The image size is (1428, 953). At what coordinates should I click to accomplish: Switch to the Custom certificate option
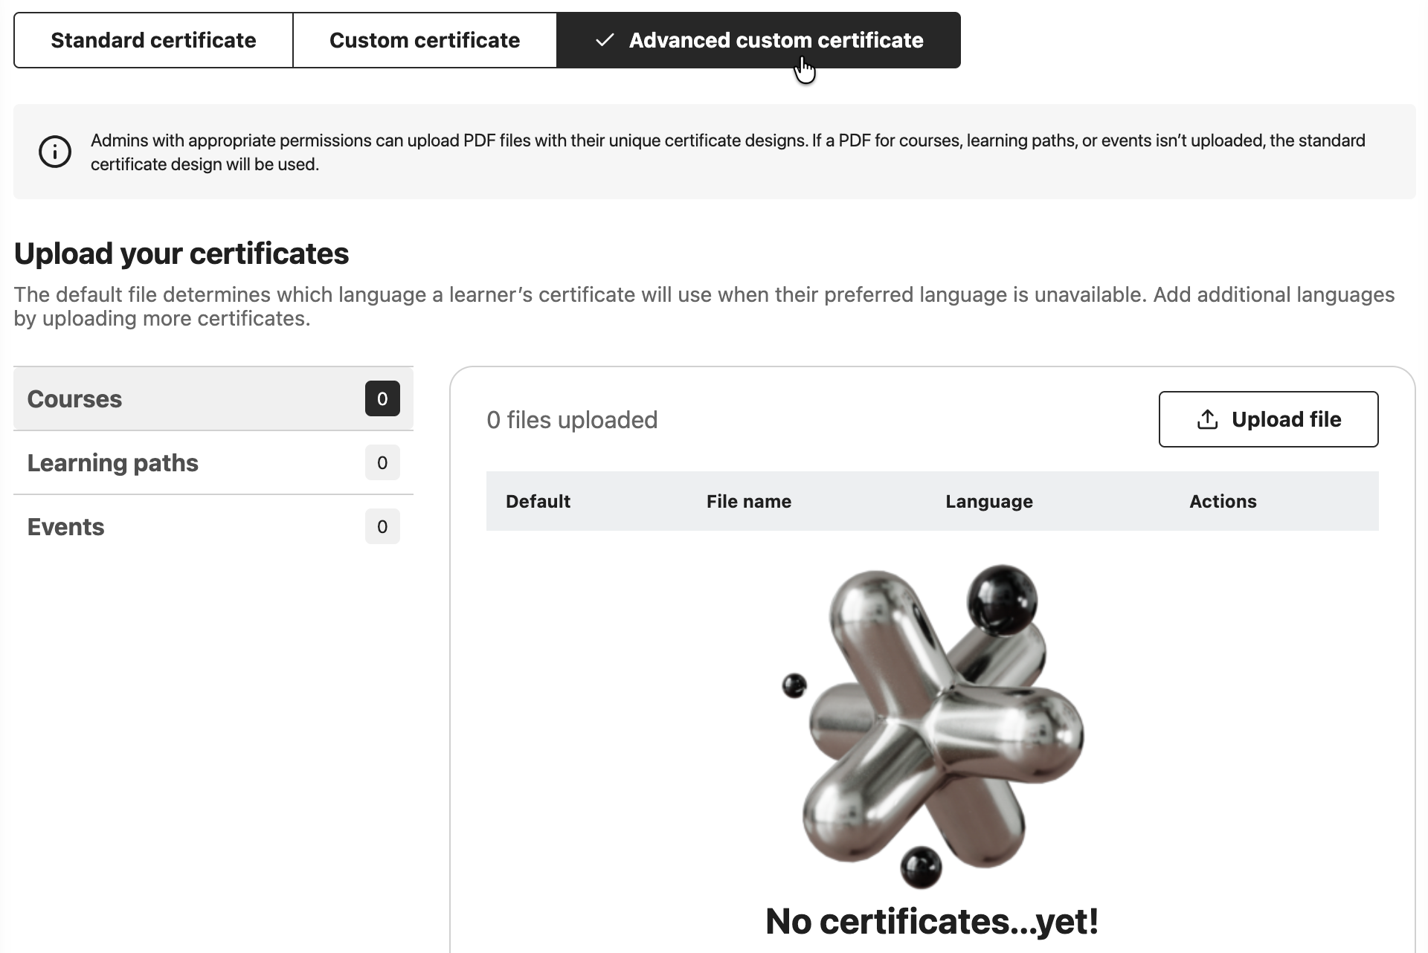click(x=425, y=40)
